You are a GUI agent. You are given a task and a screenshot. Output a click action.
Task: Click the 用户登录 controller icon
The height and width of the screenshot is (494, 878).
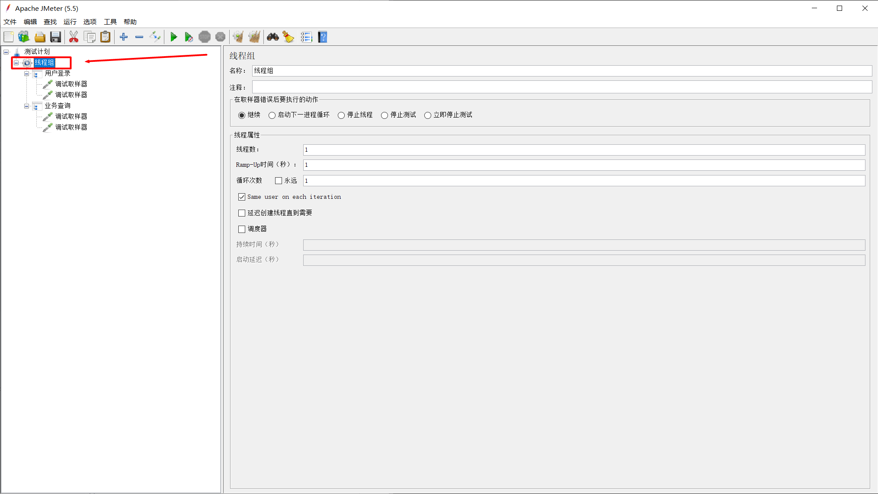pyautogui.click(x=38, y=73)
